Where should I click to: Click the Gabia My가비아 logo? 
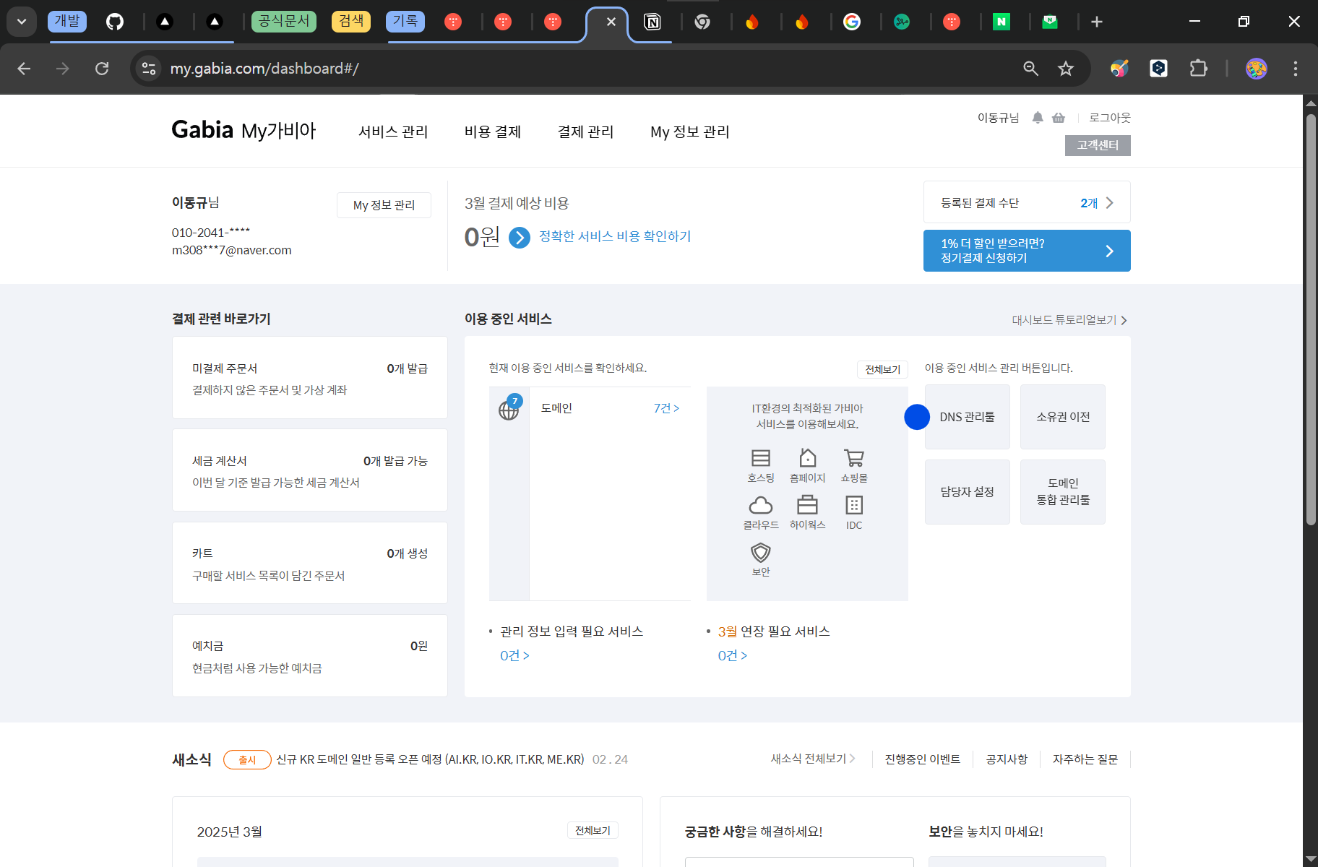[244, 130]
